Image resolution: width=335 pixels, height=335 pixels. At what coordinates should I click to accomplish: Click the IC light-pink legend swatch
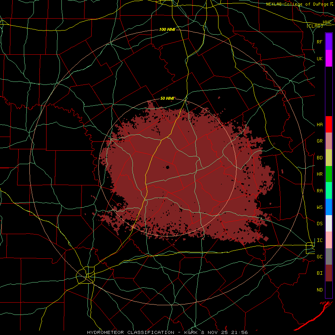[329, 240]
